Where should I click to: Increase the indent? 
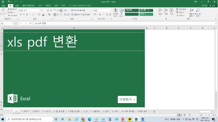tap(68, 14)
